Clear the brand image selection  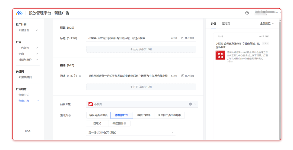tap(190, 104)
